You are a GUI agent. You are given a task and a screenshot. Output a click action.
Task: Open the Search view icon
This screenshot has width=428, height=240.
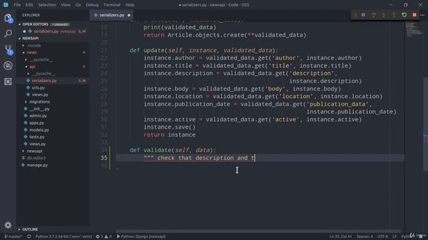8,34
